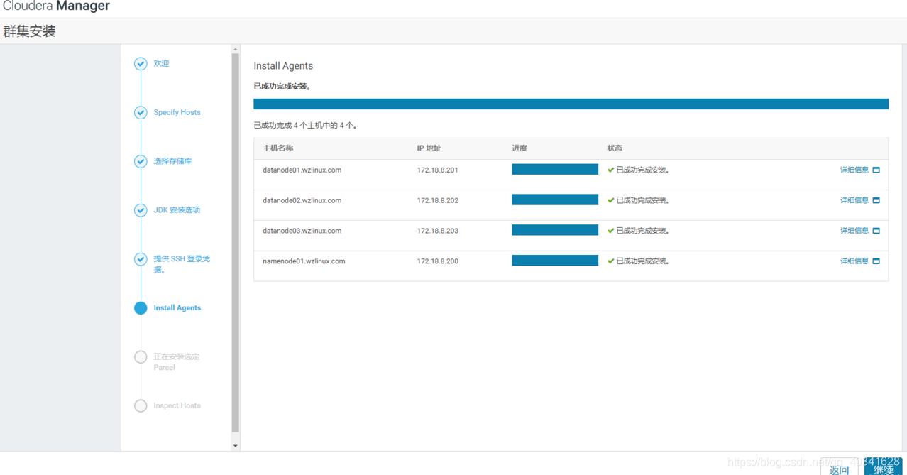Click the 已成功完成安装 status text for datanode02

coord(643,201)
